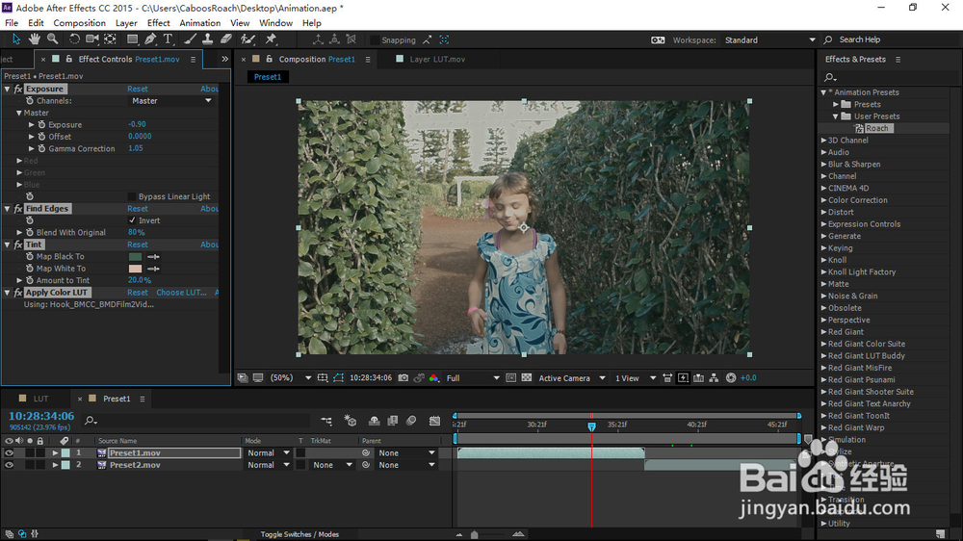This screenshot has height=541, width=963.
Task: Uncheck the Invert checkbox under Find Edges
Action: coord(132,220)
